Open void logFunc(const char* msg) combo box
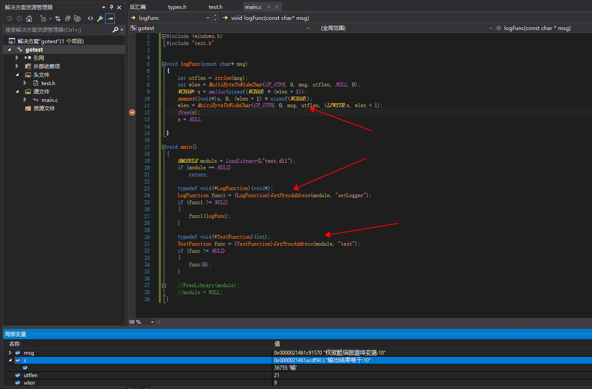Screen dimensions: 592x389 406,18
